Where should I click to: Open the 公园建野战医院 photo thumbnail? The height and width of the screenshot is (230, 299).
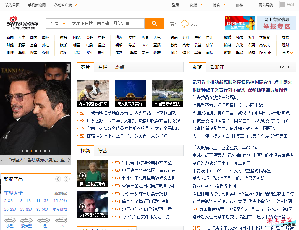pos(167,93)
